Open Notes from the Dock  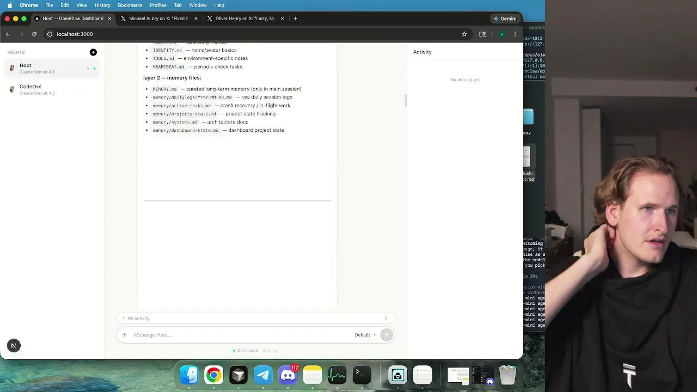(312, 375)
